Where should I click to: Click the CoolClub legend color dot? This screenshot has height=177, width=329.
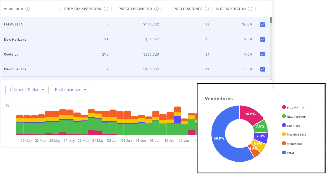(284, 125)
